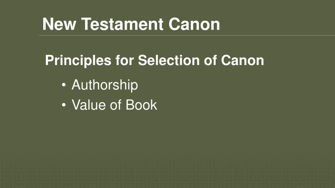Click the word "Selection" in the heading
This screenshot has height=188, width=335.
(168, 60)
